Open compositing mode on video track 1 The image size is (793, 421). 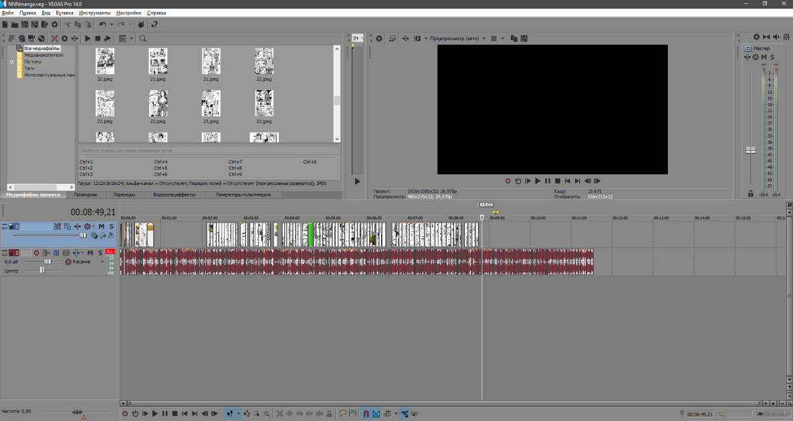pyautogui.click(x=94, y=235)
